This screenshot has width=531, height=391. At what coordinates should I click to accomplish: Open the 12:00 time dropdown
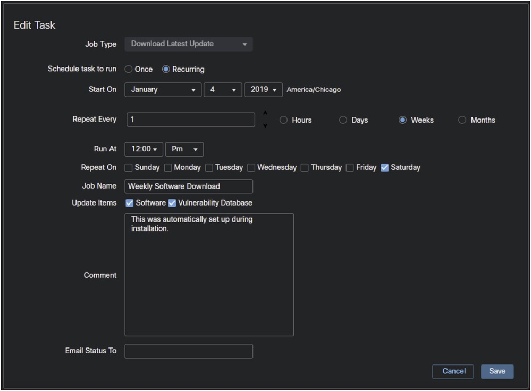[144, 149]
